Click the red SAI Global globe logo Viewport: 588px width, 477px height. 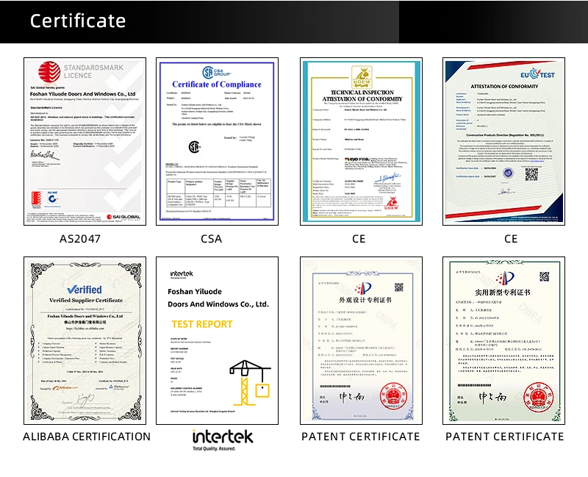pyautogui.click(x=49, y=72)
